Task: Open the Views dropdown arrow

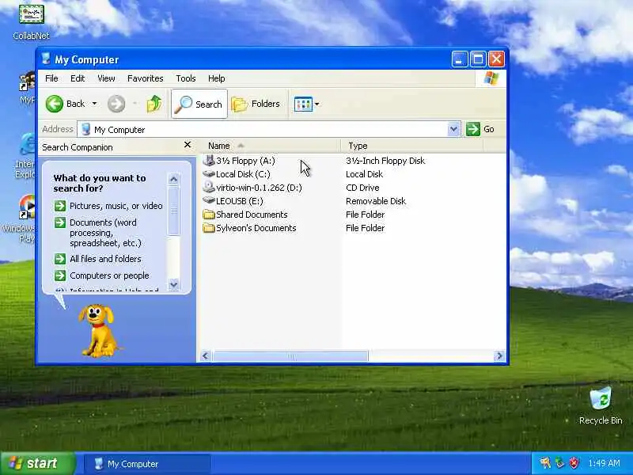Action: pos(317,104)
